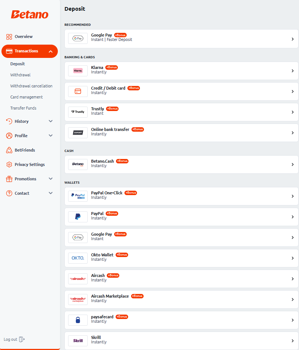Open Withdrawal cancellation
Screen dimensions: 299x350
[31, 86]
